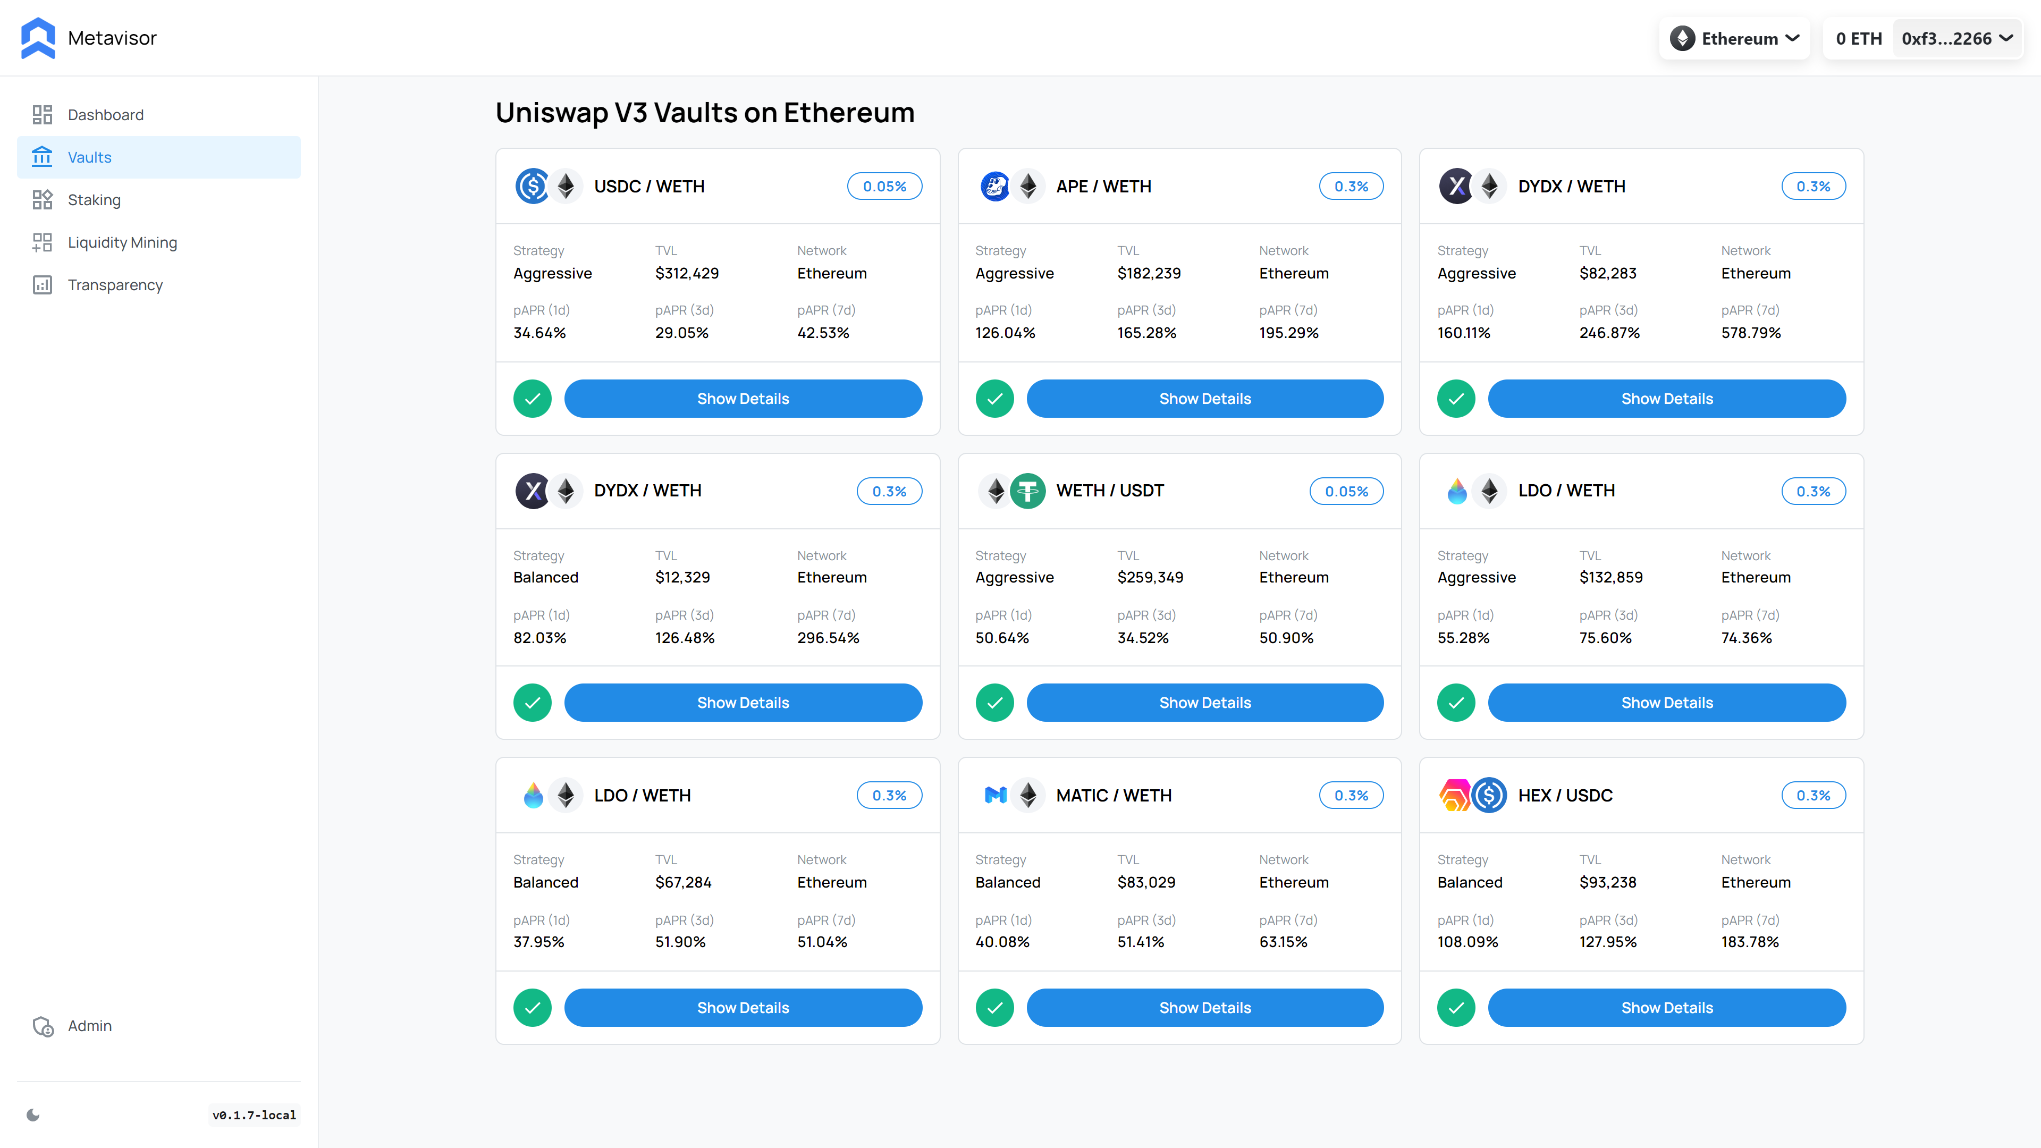Toggle dark mode with the moon icon
2041x1148 pixels.
point(33,1115)
